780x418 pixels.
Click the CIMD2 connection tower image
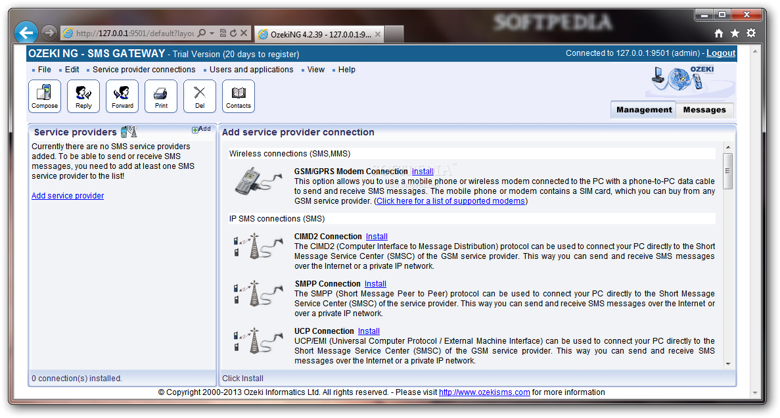pos(258,246)
